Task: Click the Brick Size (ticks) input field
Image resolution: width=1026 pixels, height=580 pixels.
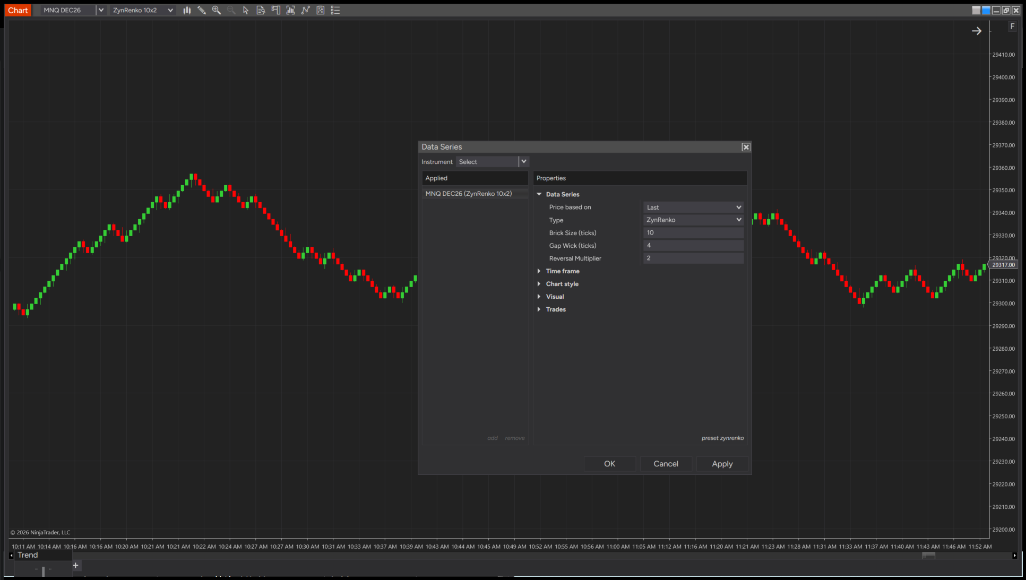Action: coord(693,232)
